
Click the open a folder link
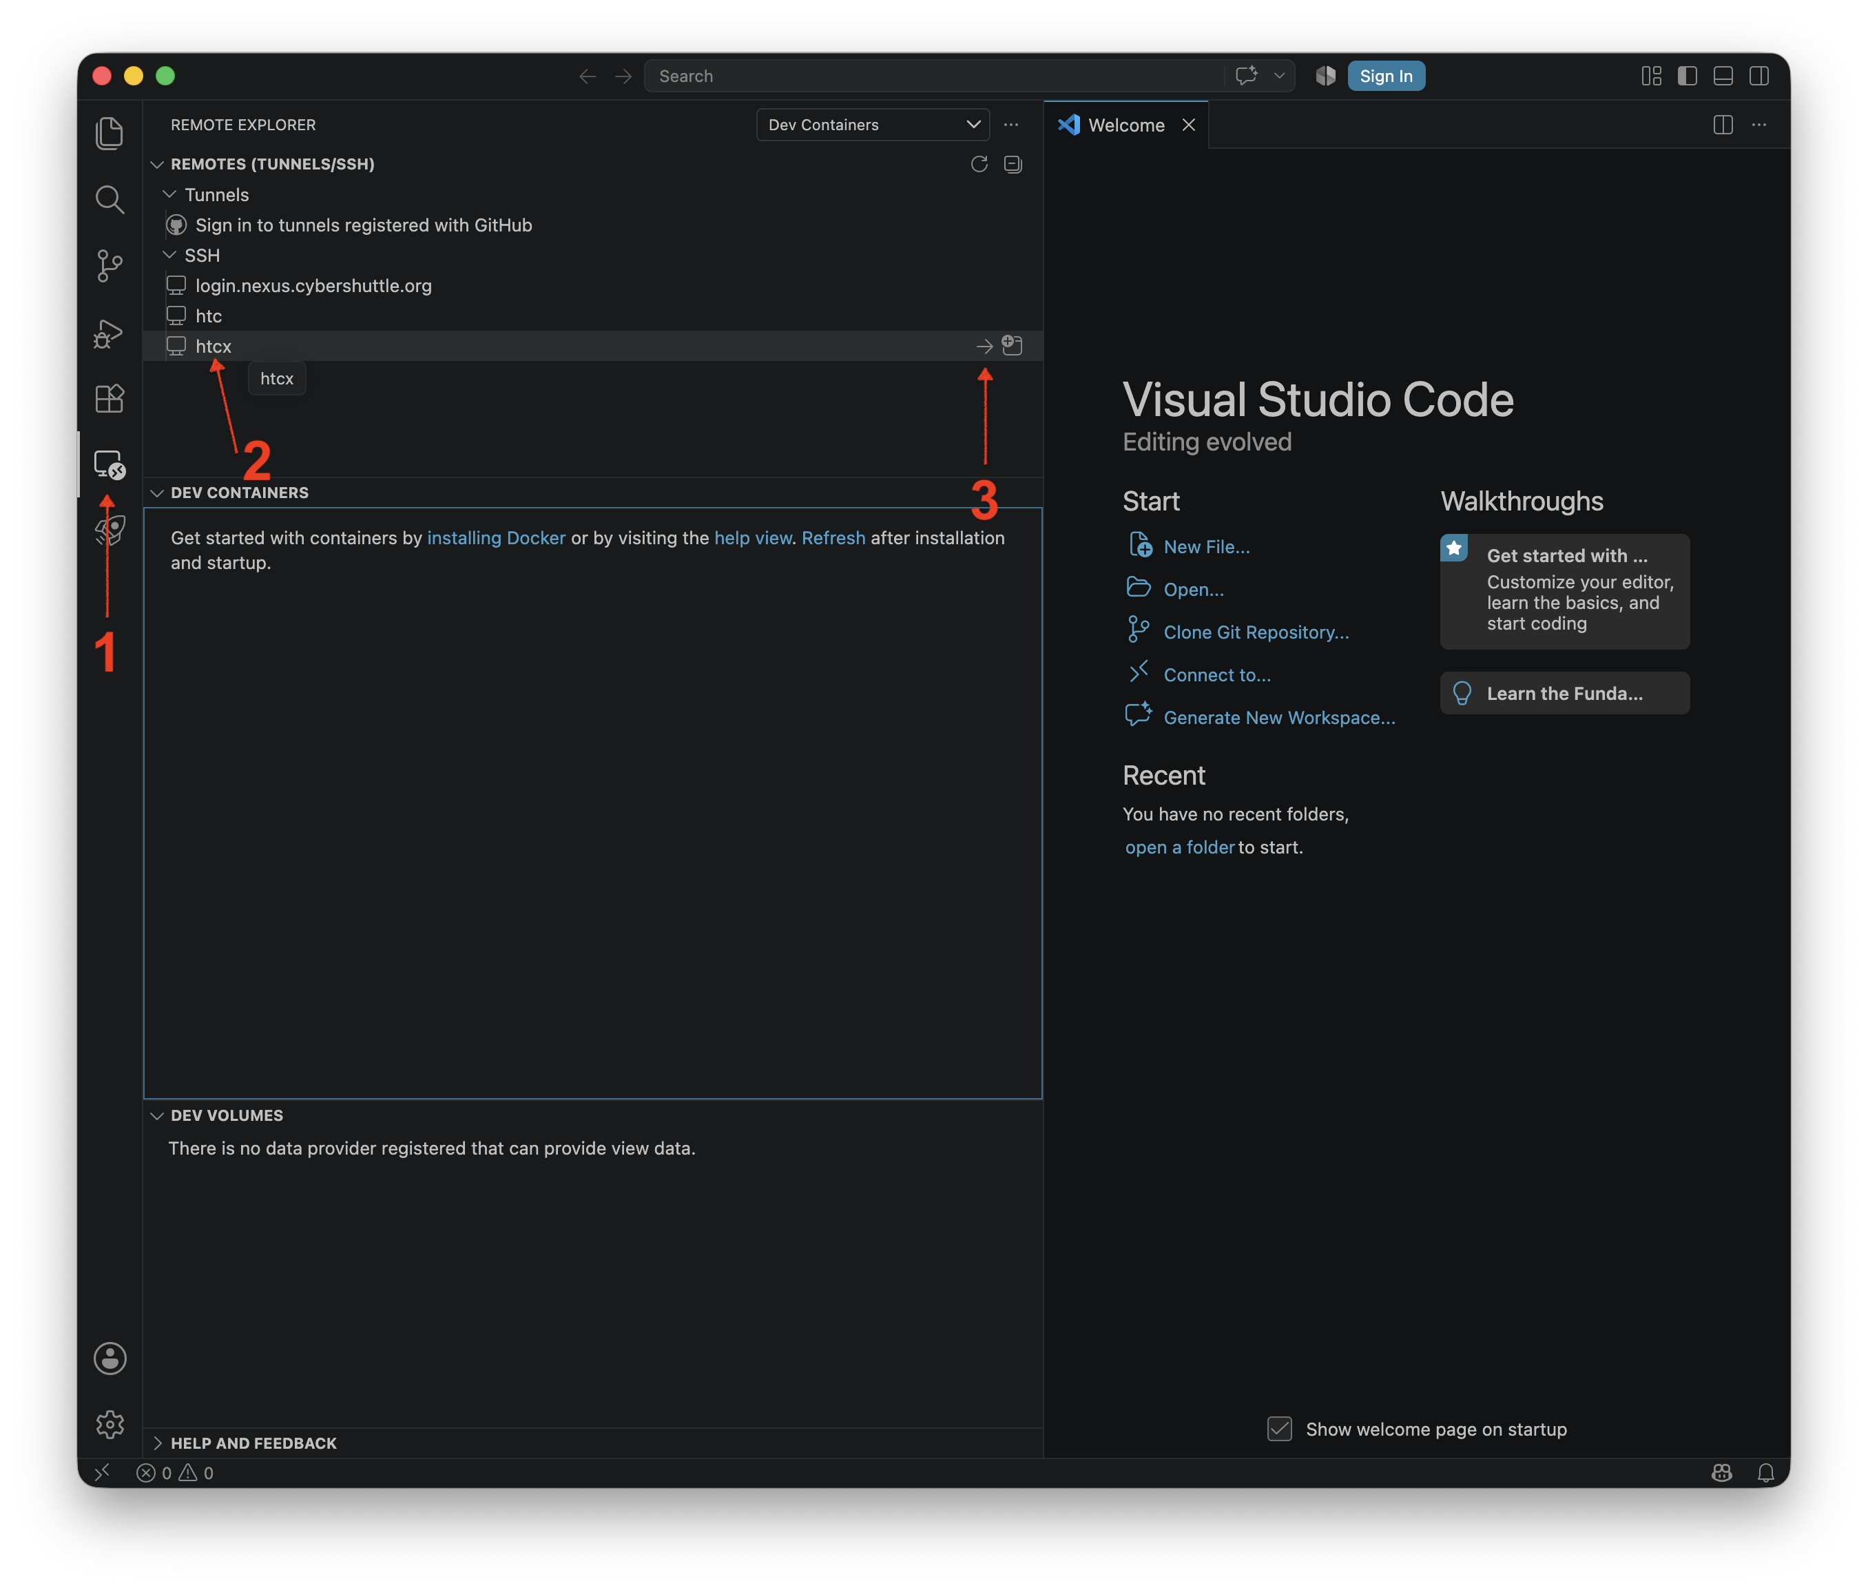tap(1179, 847)
